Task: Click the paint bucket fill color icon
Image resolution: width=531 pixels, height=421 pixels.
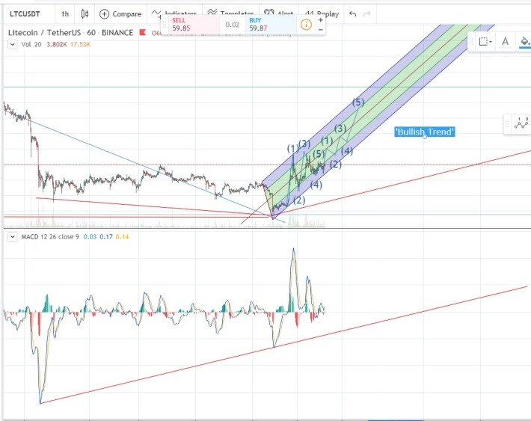Action: click(x=524, y=41)
